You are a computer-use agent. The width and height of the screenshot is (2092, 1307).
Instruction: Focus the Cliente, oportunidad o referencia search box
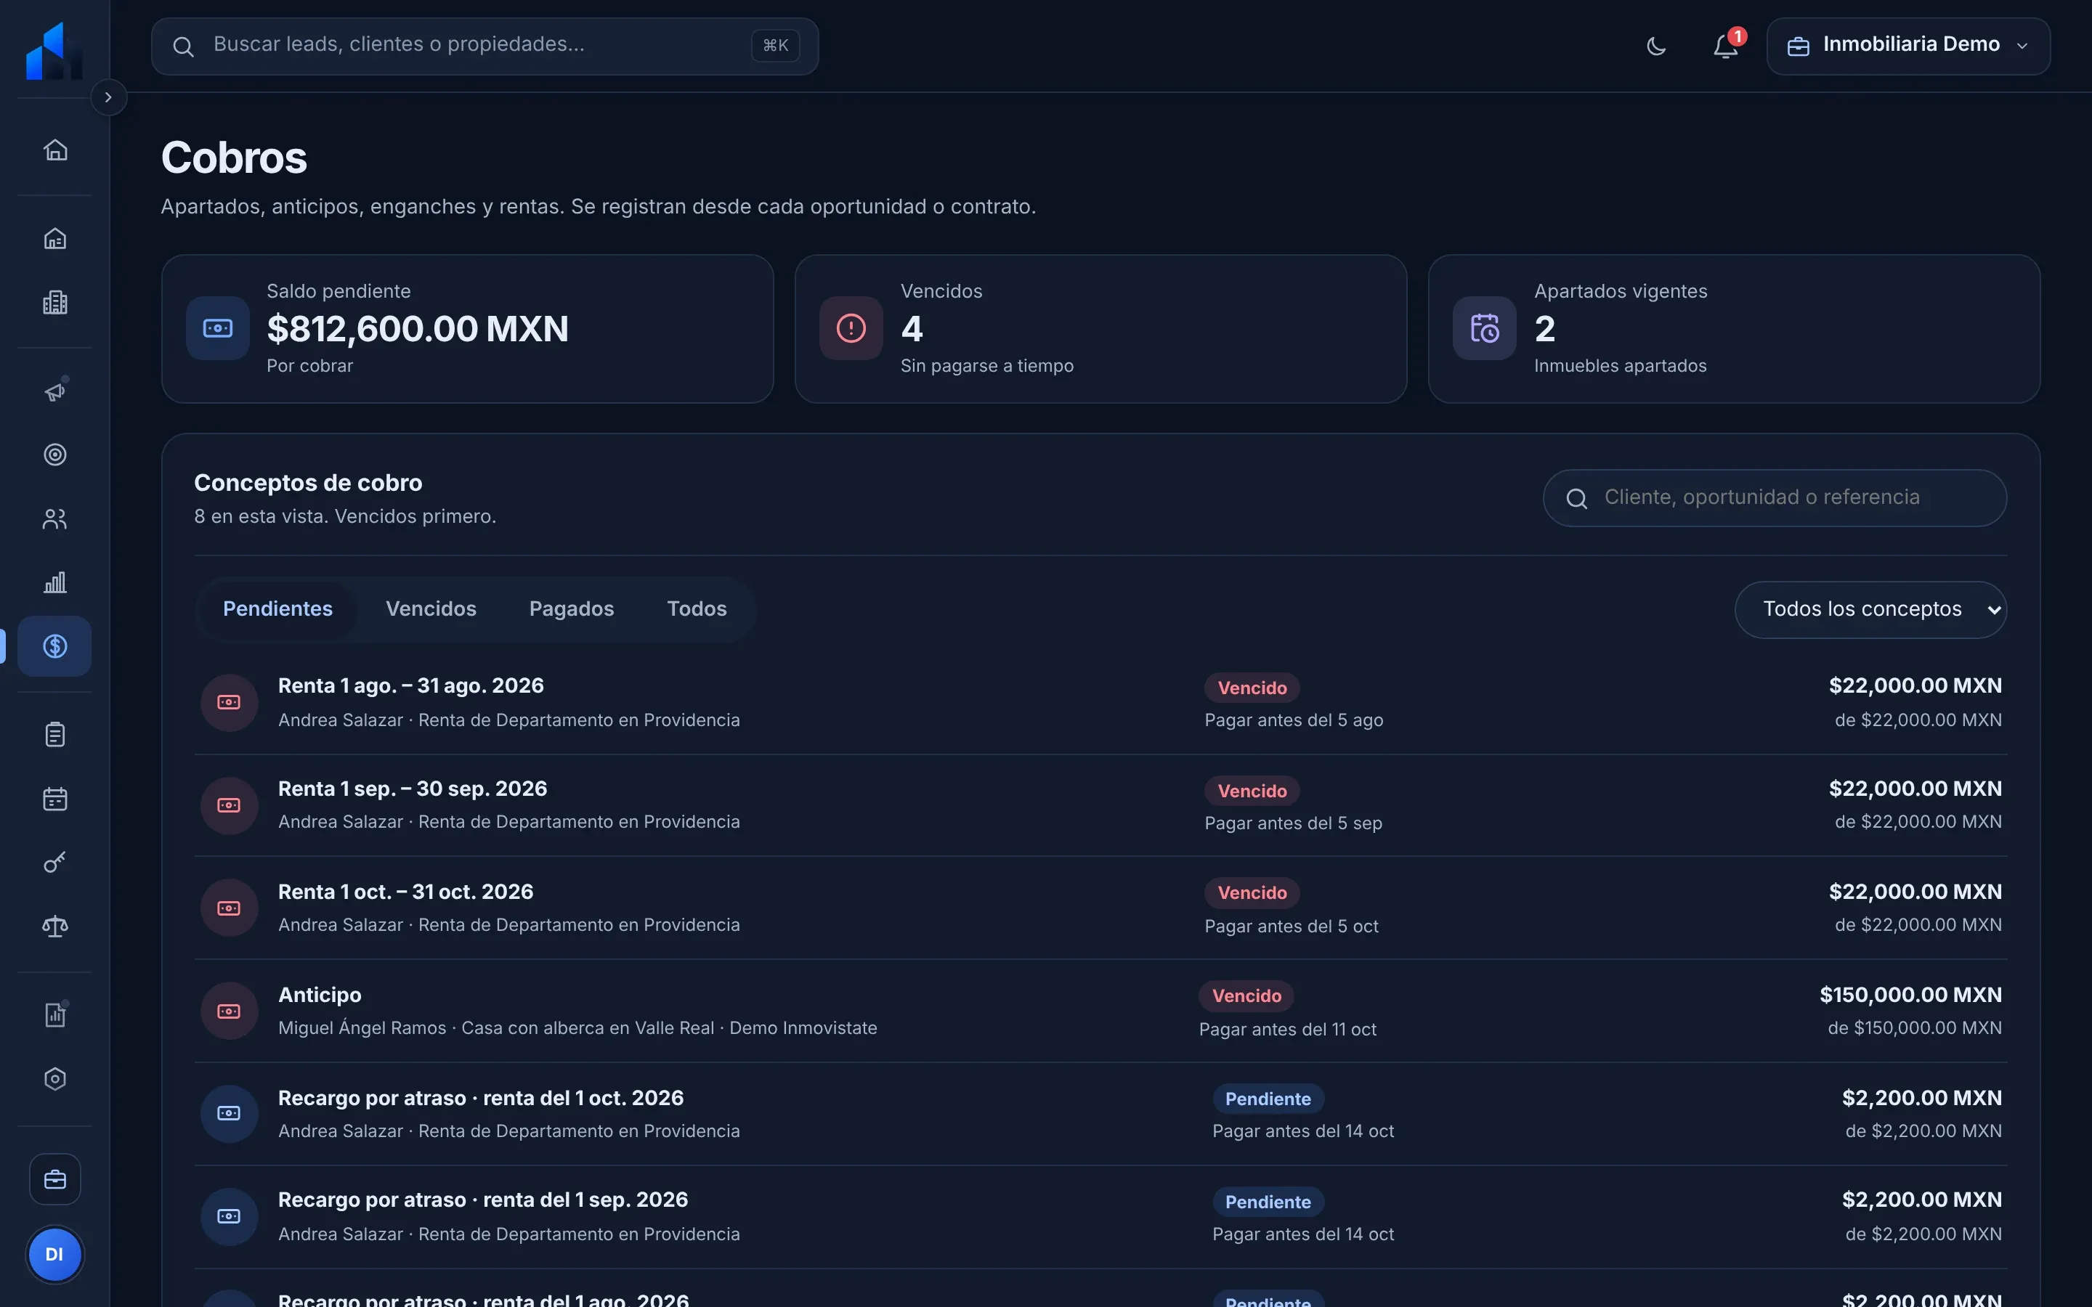(x=1775, y=498)
